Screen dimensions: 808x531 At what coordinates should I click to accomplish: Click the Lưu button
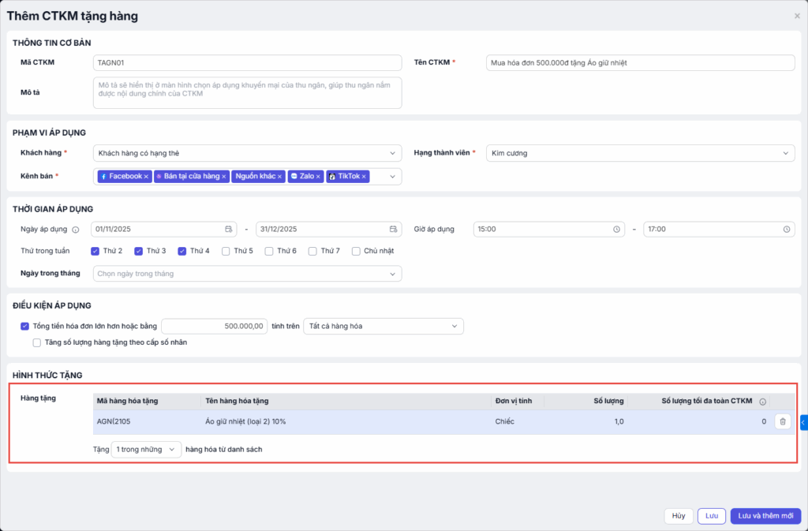711,515
